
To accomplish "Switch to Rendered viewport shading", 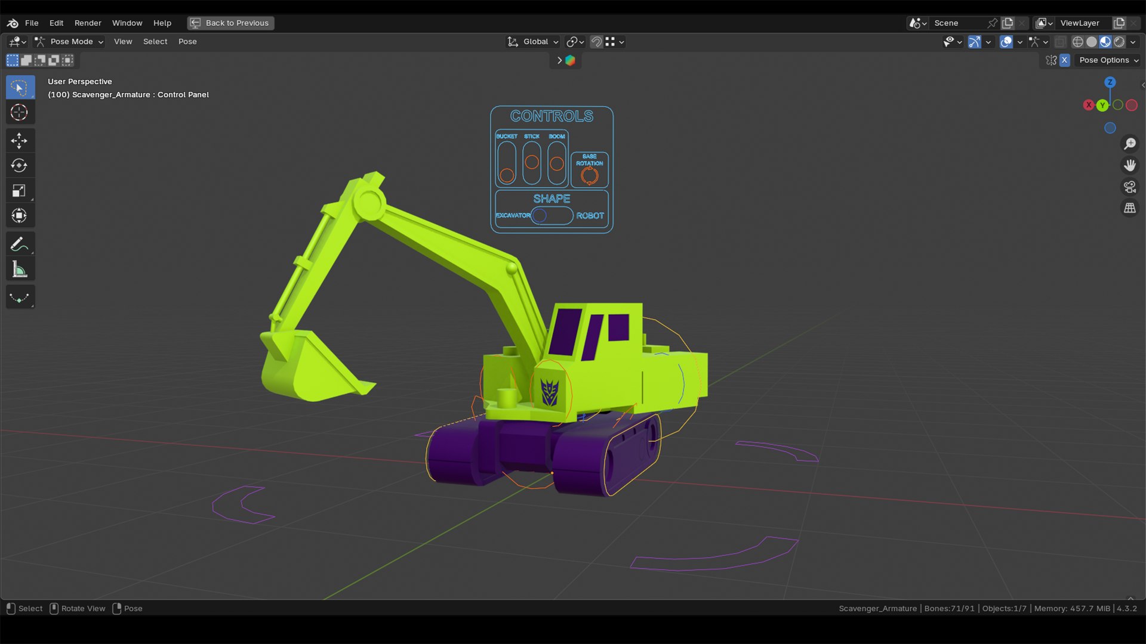I will click(1119, 42).
